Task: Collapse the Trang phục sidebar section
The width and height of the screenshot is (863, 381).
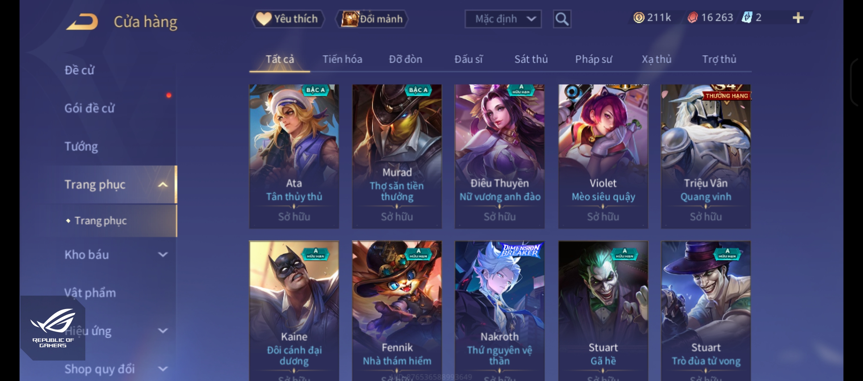Action: (x=163, y=185)
